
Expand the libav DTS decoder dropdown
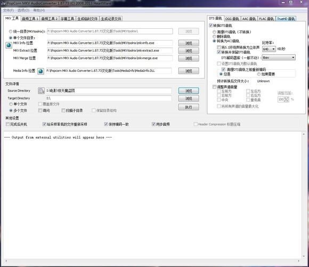coord(279,58)
